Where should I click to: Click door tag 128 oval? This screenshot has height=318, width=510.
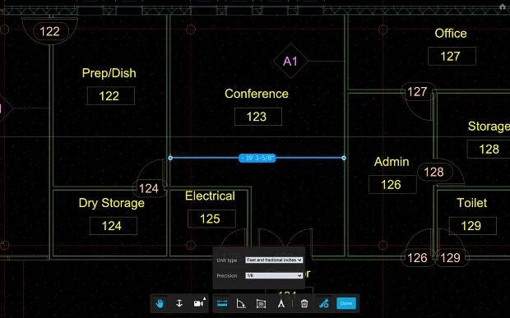pos(435,172)
